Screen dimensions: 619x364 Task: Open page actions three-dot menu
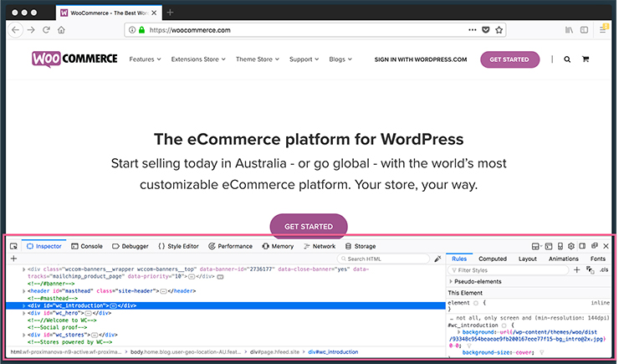[x=473, y=30]
